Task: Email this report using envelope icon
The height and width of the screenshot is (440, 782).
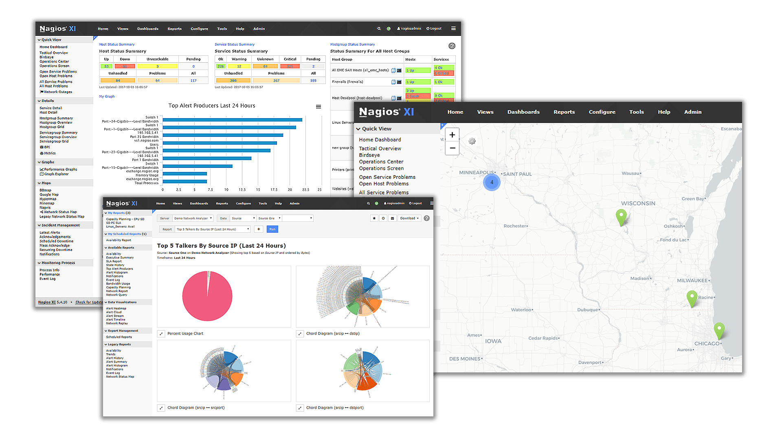Action: click(x=392, y=218)
